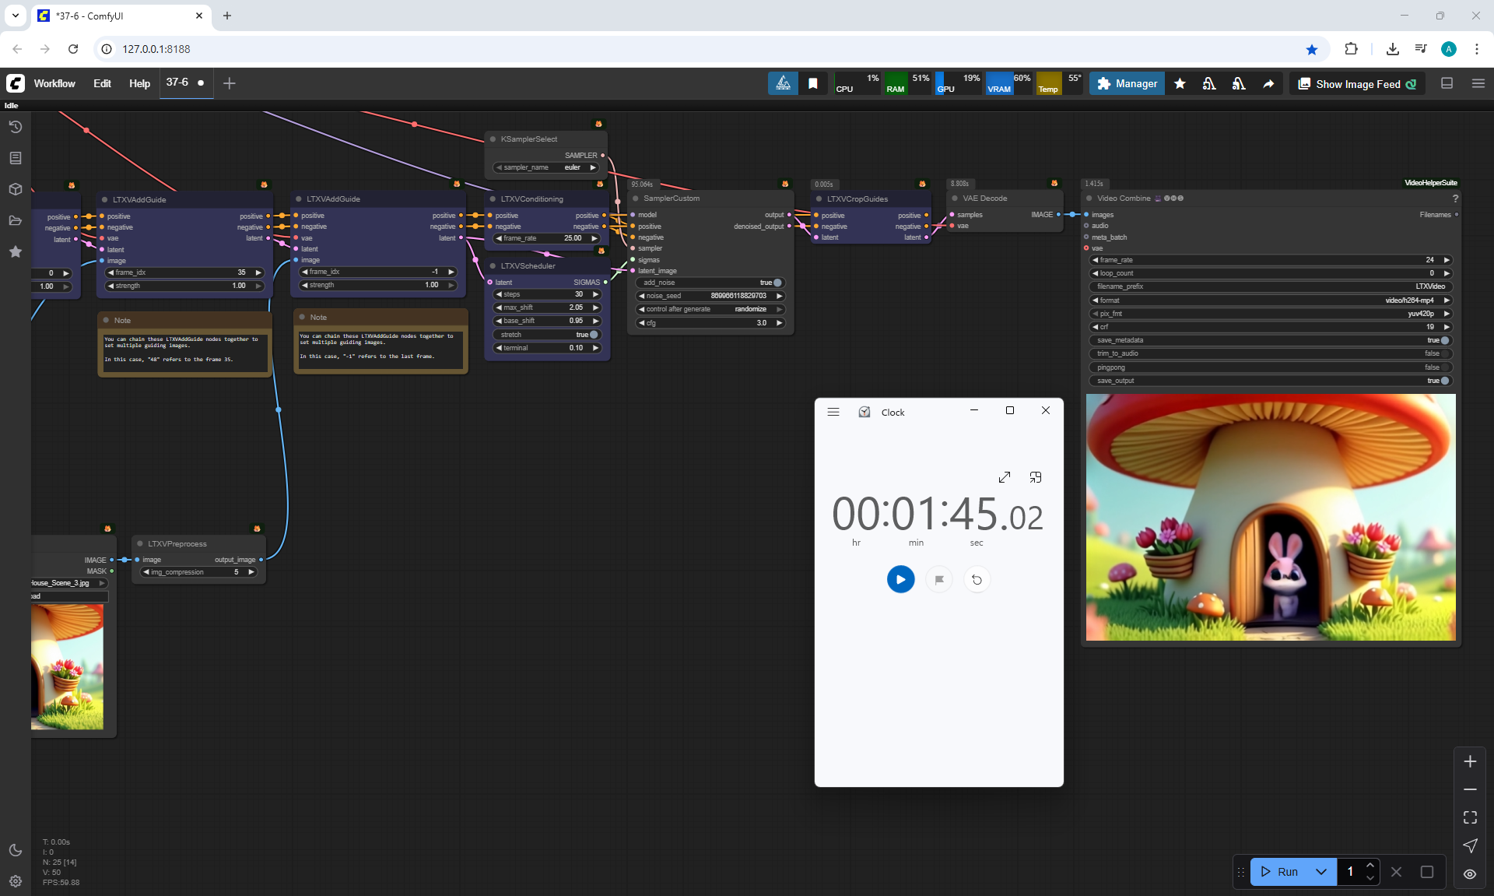Open the queue history sidebar icon
The height and width of the screenshot is (896, 1494).
point(15,127)
